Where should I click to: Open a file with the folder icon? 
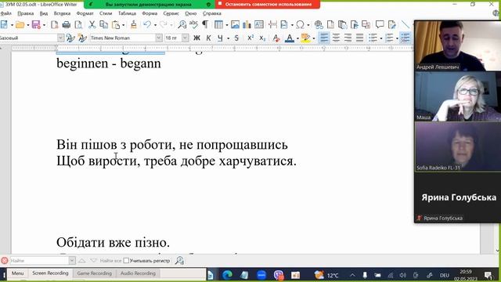20,24
